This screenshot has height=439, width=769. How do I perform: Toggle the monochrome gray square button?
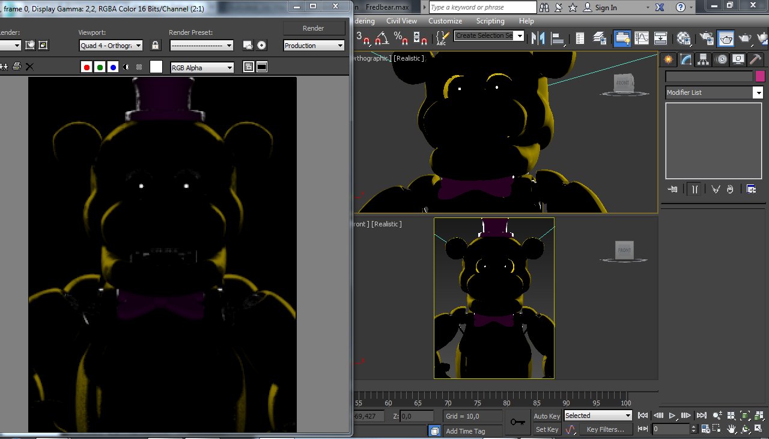[139, 67]
